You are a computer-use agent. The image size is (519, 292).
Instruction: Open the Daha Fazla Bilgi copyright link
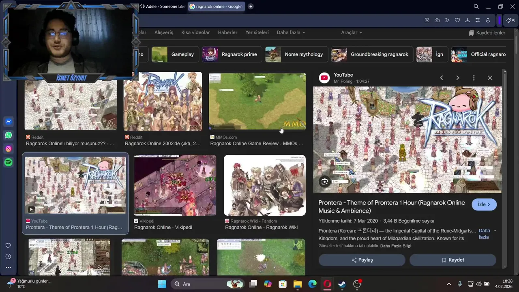coord(396,246)
